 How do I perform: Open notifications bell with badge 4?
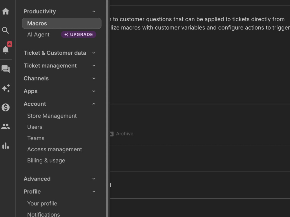(6, 49)
